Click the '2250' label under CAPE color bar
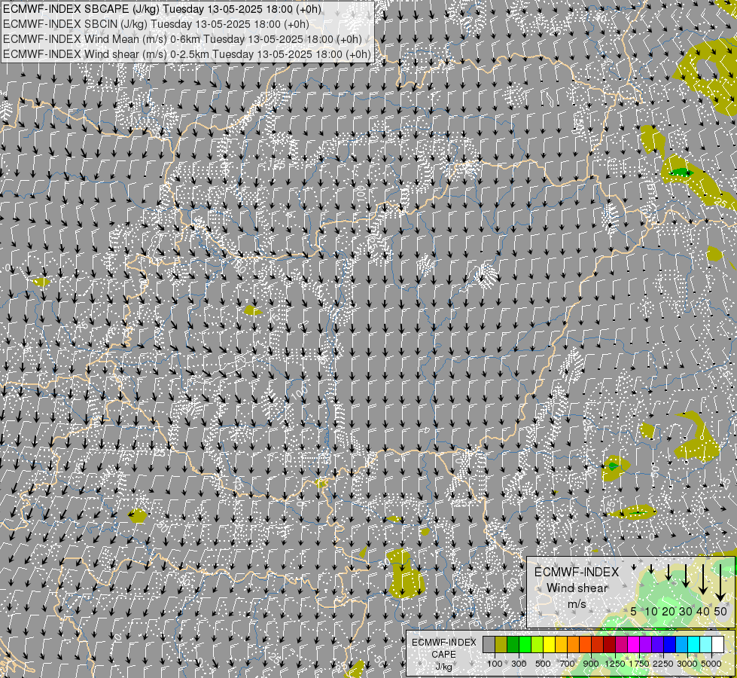The height and width of the screenshot is (678, 737). 663,664
